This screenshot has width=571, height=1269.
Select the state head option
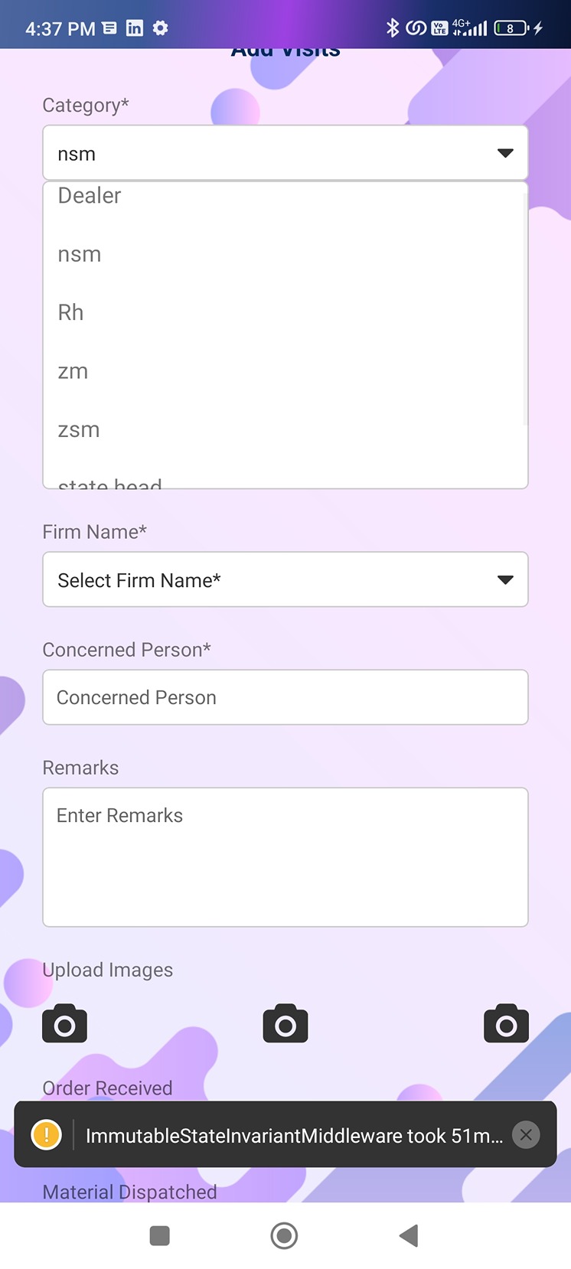[x=110, y=482]
